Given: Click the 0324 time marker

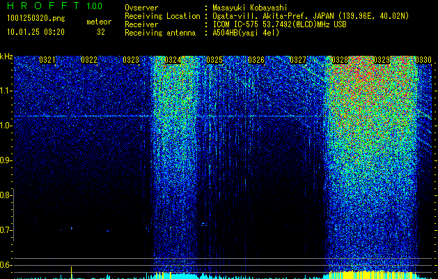Looking at the screenshot, I should tap(173, 59).
